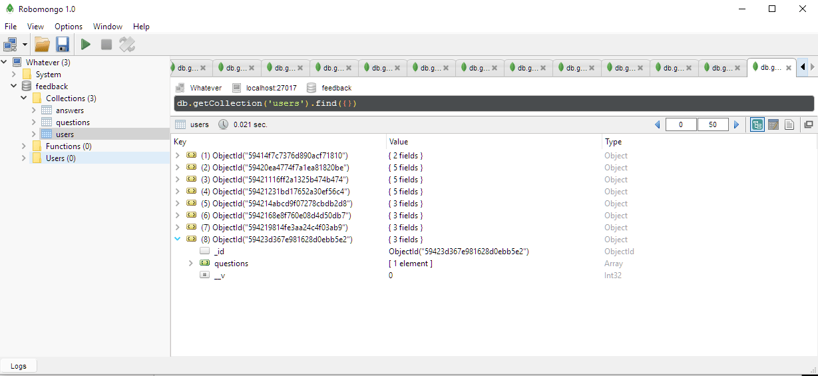
Task: Select the Users (0) tree item
Action: 61,158
